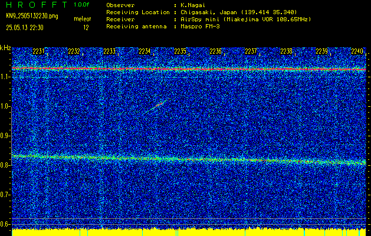
Task: Click the HROFFT program title
Action: [x=37, y=5]
